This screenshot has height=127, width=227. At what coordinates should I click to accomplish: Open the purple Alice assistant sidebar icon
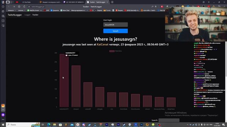(3, 115)
